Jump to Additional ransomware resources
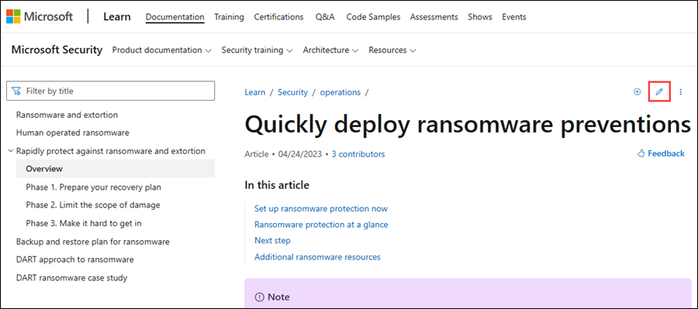Viewport: 698px width, 309px height. [x=317, y=257]
